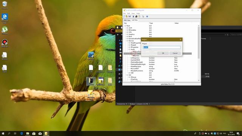The height and width of the screenshot is (136, 242).
Task: Expand the CPU tree node
Action: coord(127,32)
